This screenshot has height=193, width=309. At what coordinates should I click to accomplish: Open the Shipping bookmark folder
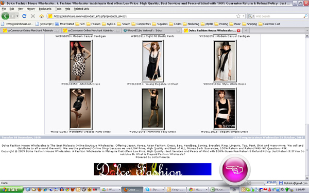pos(249,24)
